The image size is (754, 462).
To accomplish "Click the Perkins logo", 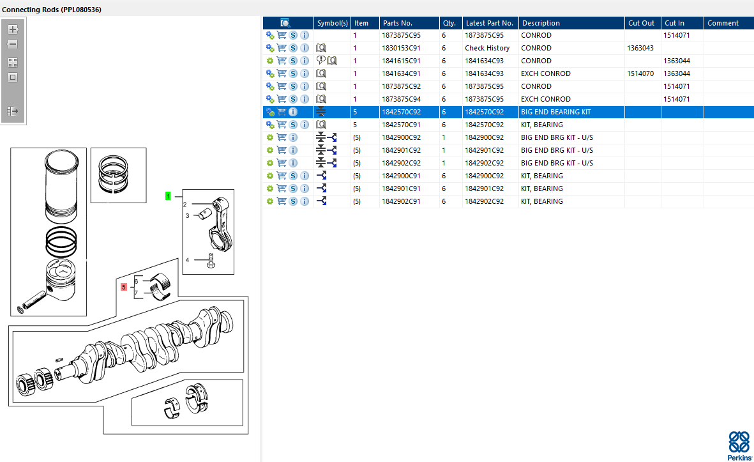I will [x=739, y=446].
